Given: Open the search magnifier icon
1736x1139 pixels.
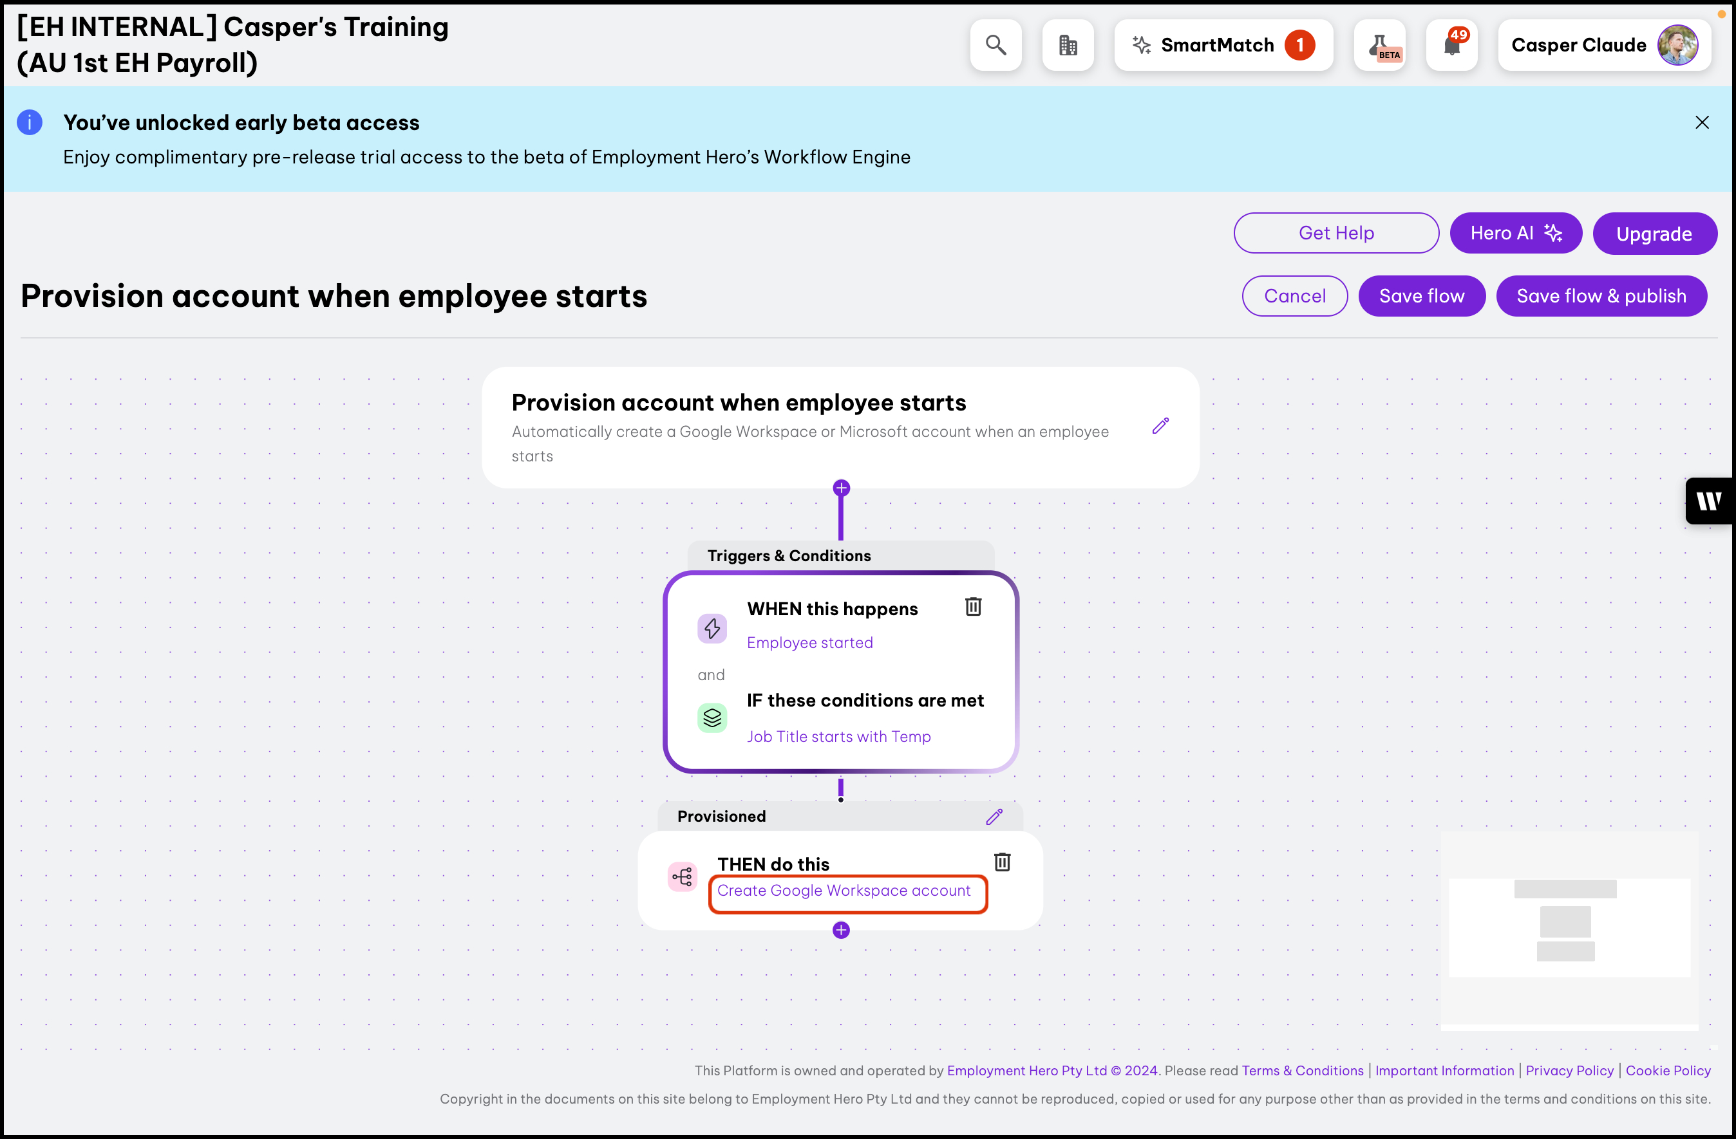Looking at the screenshot, I should pos(995,45).
